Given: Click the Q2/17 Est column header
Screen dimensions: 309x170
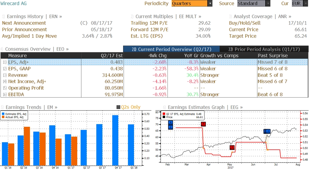Looking at the screenshot, I should [x=102, y=56].
